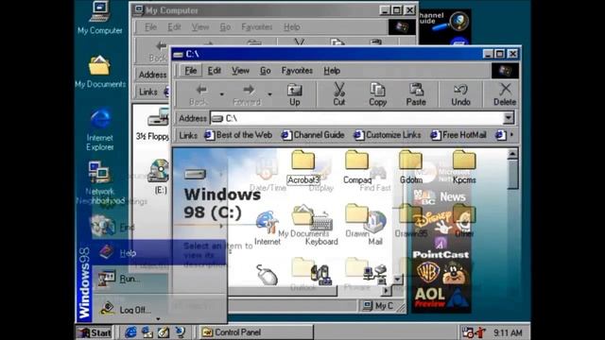Switch to Control Panel taskbar button
Viewport: 605px width, 340px height.
(x=256, y=332)
